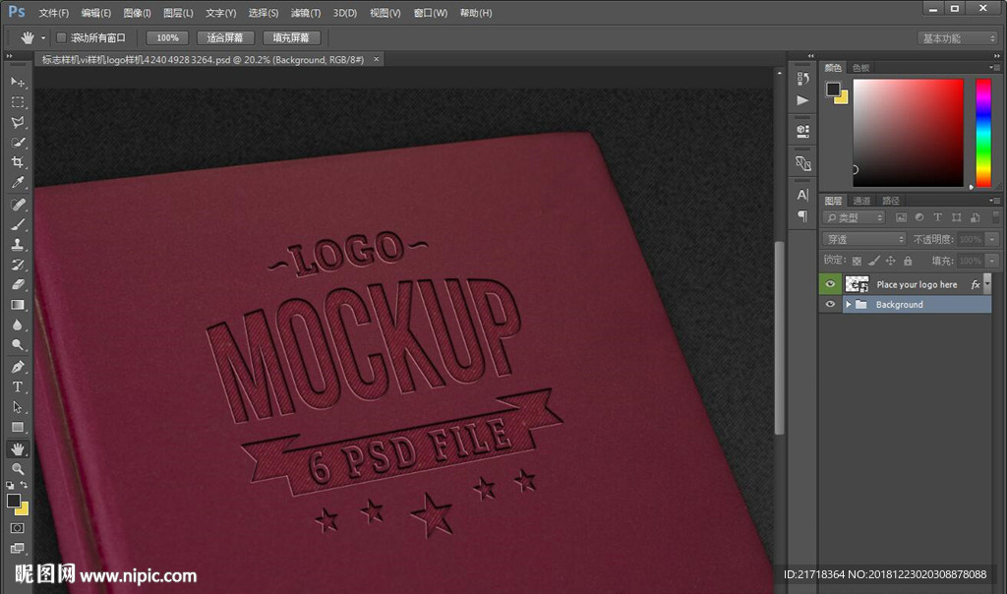1007x594 pixels.
Task: Activate the Horizontal Type tool
Action: [x=18, y=386]
